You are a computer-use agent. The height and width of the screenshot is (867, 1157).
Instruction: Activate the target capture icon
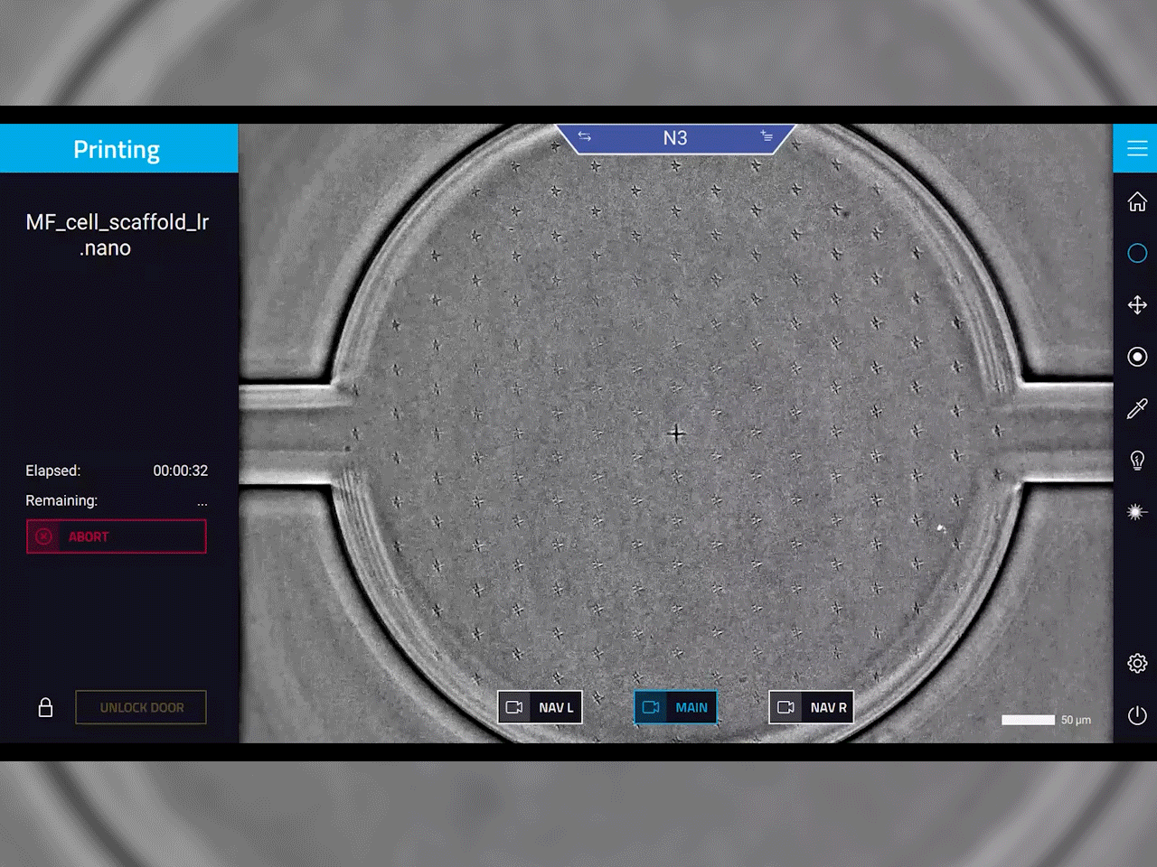[1137, 357]
